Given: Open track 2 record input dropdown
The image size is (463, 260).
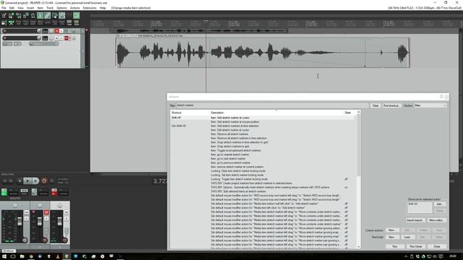Looking at the screenshot, I should click(x=43, y=43).
